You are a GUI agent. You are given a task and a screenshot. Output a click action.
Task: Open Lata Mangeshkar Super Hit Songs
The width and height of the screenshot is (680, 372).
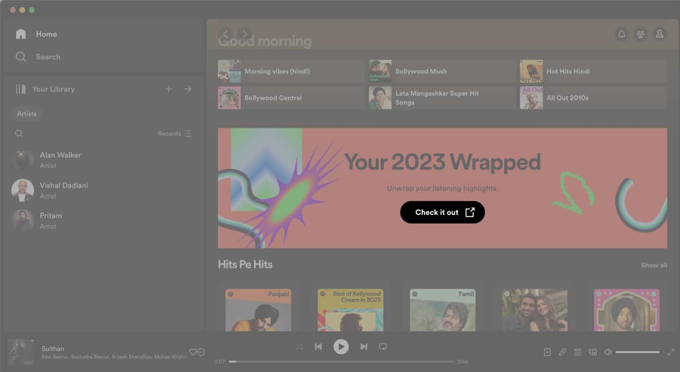coord(442,98)
